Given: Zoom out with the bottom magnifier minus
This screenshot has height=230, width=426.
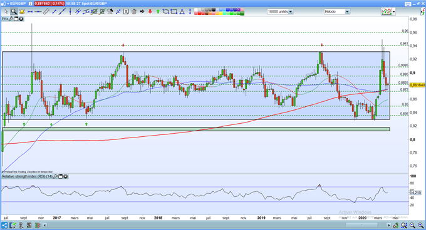Looking at the screenshot, I should [x=412, y=225].
